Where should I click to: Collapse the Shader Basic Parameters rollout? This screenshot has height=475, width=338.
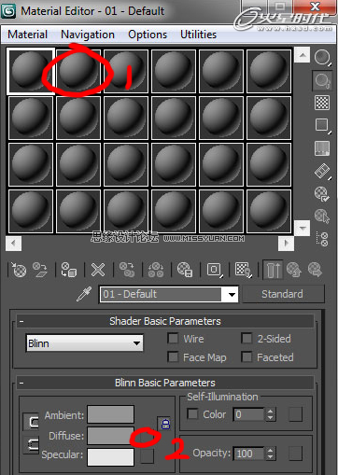tap(165, 321)
